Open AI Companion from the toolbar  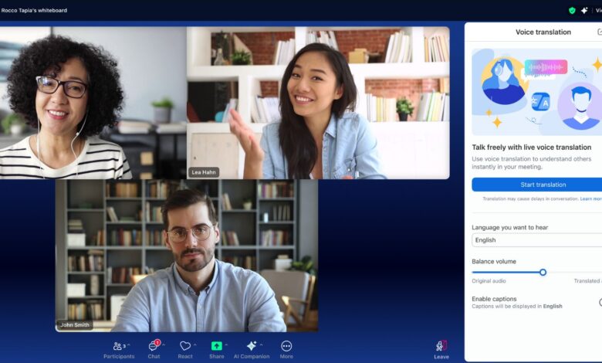pyautogui.click(x=251, y=346)
